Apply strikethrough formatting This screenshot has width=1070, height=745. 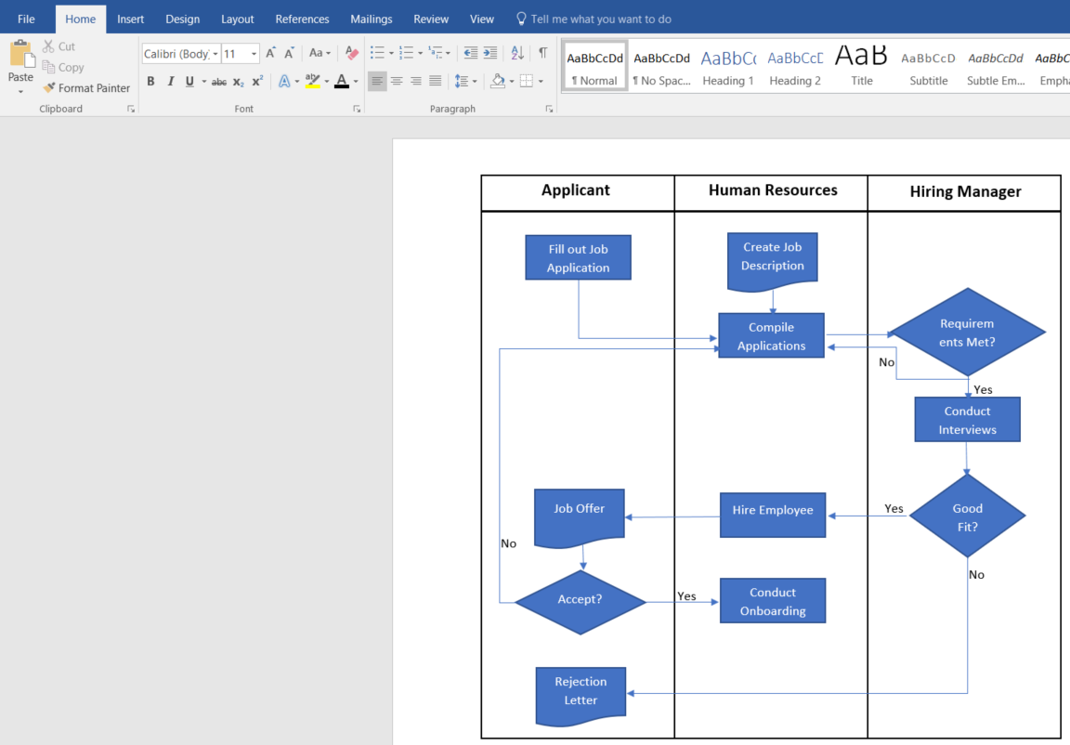click(x=218, y=82)
